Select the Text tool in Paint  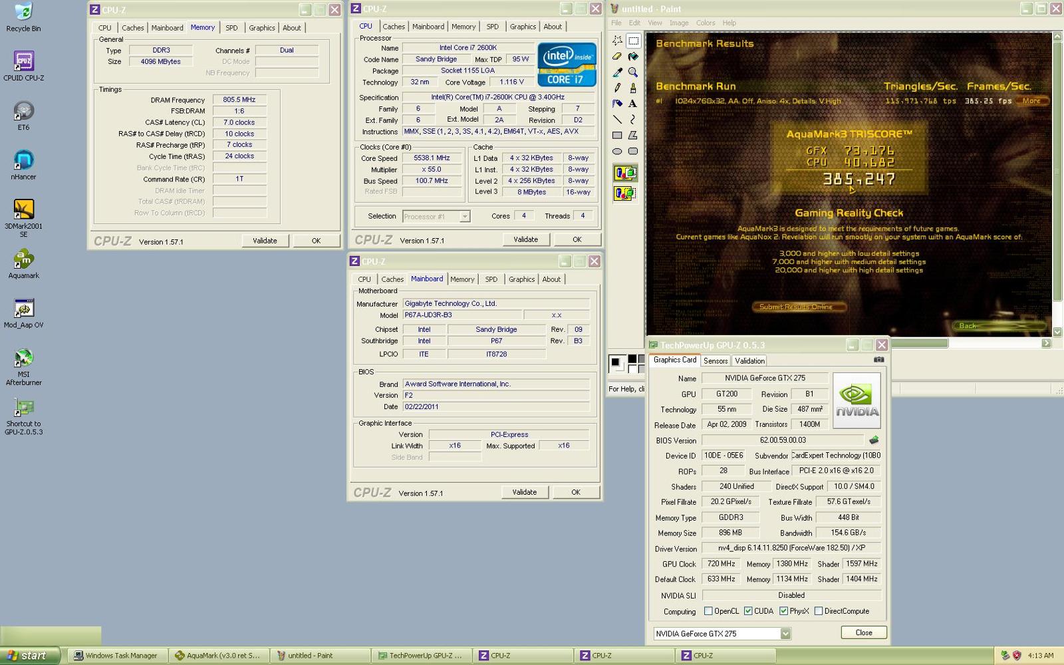pos(633,104)
